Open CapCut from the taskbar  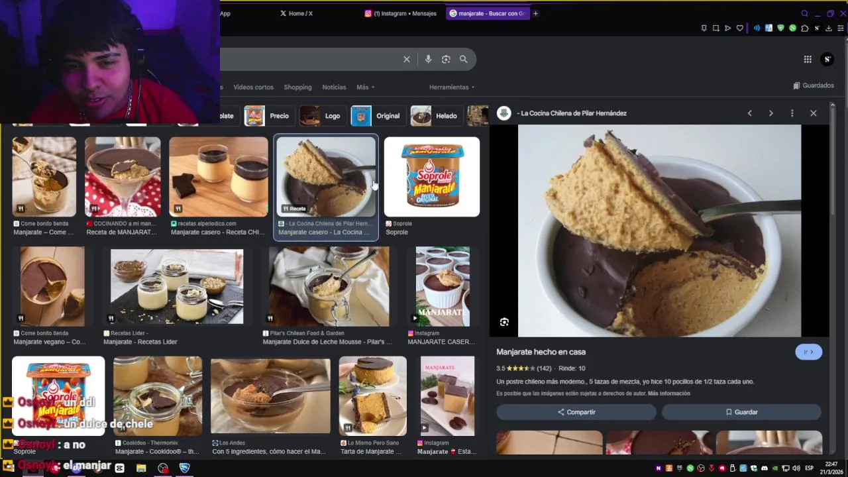click(119, 468)
